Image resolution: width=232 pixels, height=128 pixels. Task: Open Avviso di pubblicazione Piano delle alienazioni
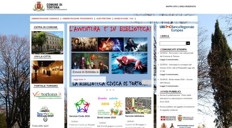(176, 98)
